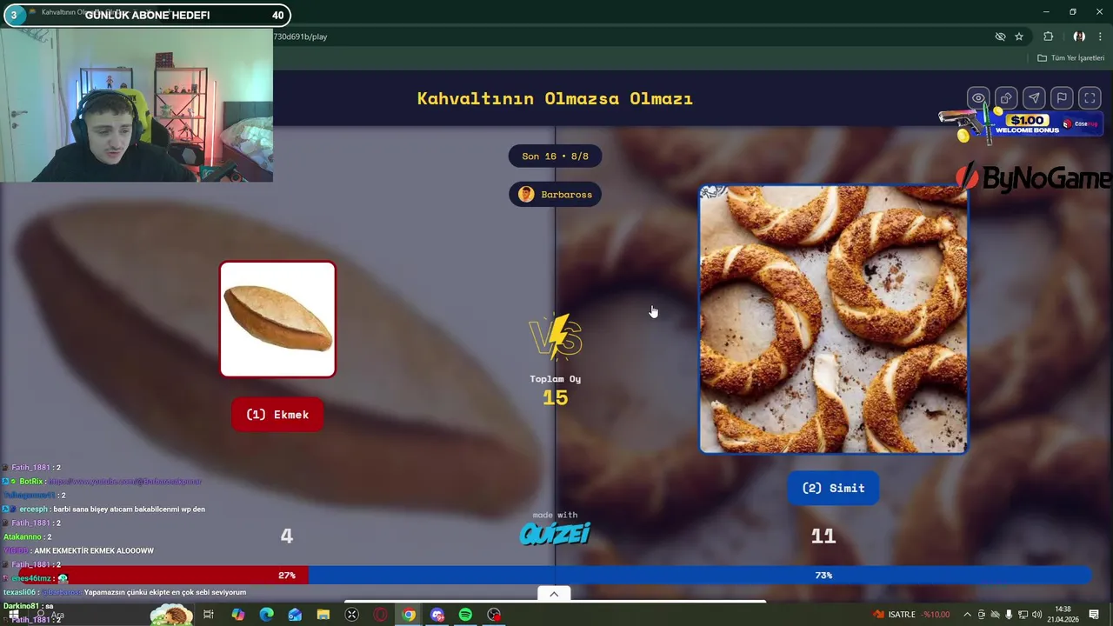Screen dimensions: 1113x626
Task: Open the black circle X app on taskbar
Action: (351, 615)
